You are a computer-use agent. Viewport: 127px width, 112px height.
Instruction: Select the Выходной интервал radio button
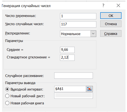tap(7, 89)
